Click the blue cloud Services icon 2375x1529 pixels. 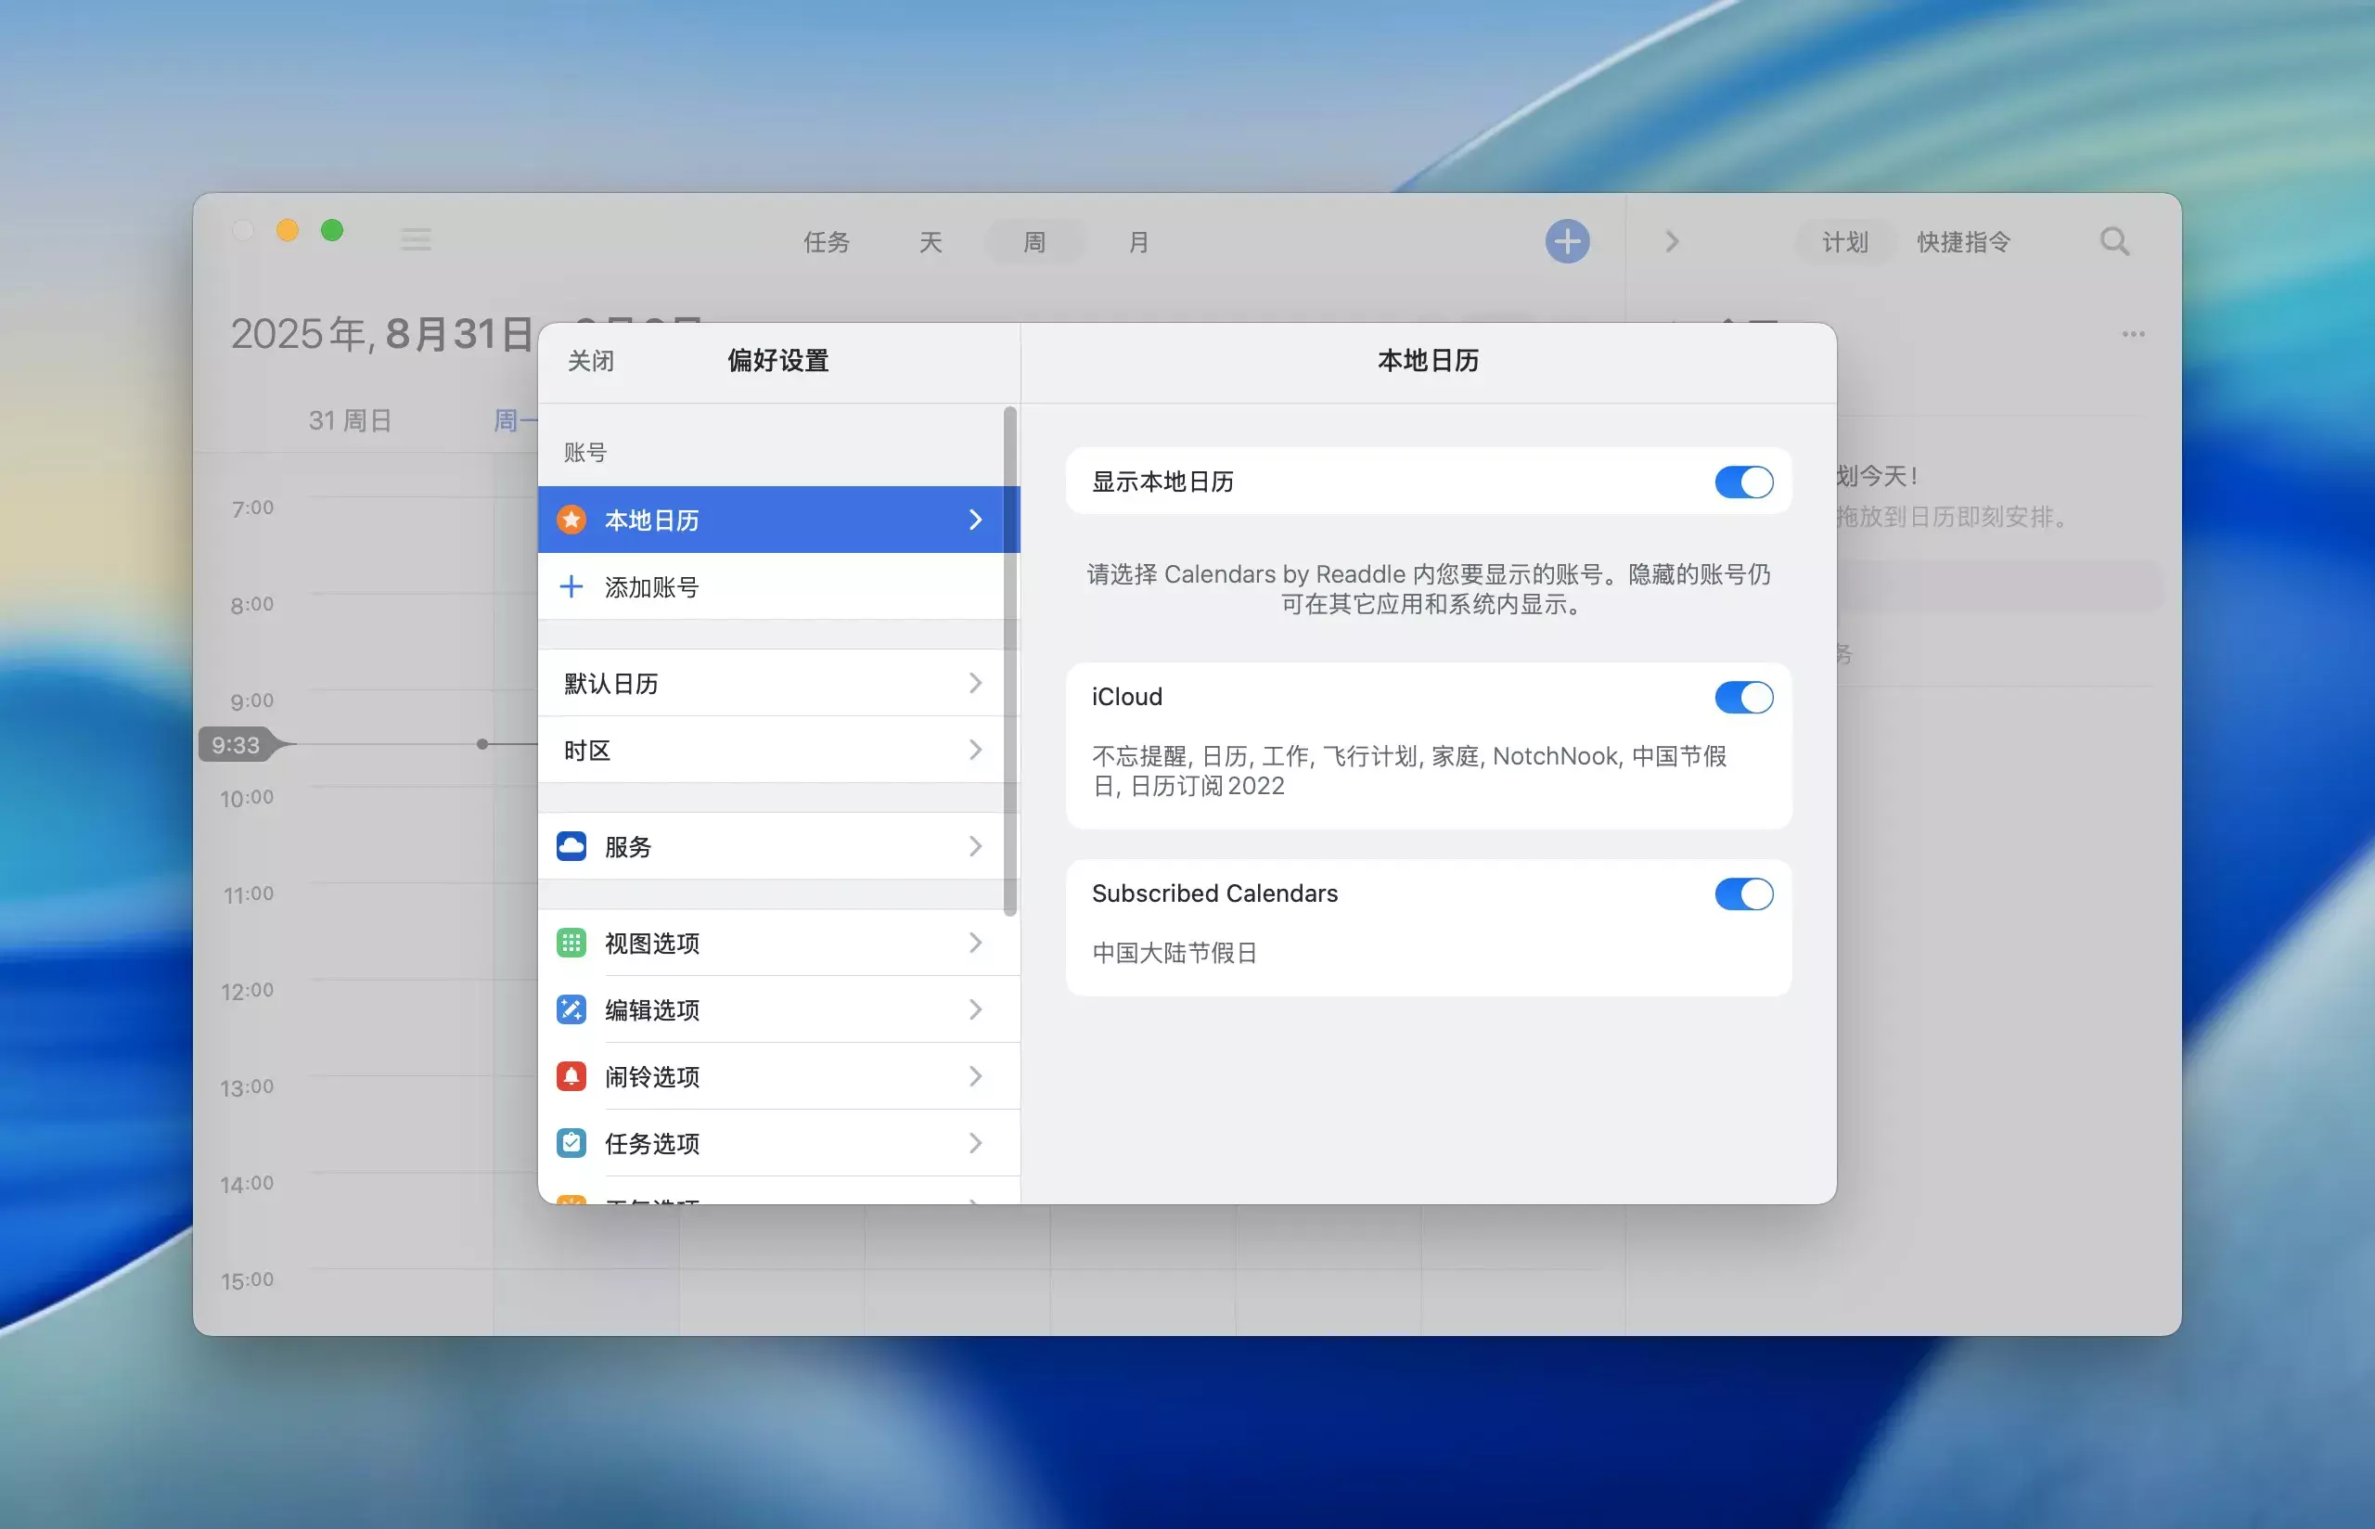pyautogui.click(x=571, y=846)
